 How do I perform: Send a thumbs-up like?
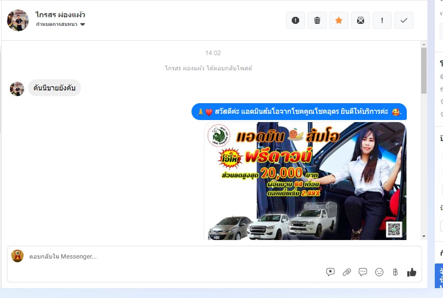click(x=412, y=272)
